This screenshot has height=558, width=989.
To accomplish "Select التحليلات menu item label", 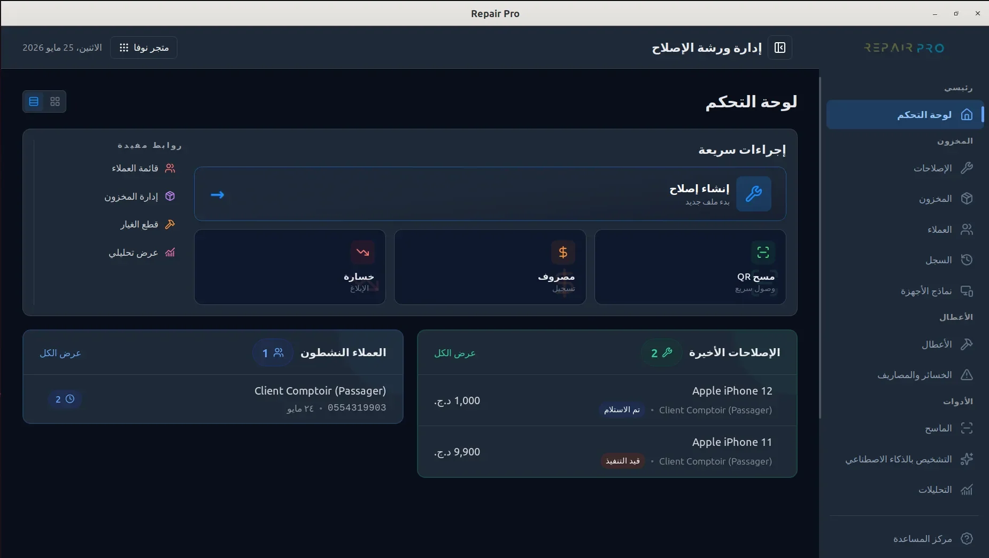I will tap(935, 490).
